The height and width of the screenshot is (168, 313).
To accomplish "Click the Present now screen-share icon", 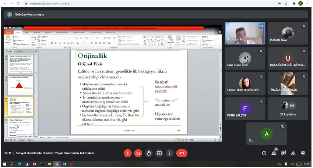I will pyautogui.click(x=159, y=153).
